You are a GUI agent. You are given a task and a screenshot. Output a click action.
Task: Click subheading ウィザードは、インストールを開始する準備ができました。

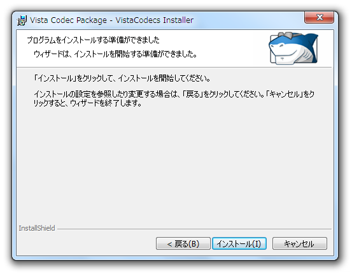coord(115,54)
